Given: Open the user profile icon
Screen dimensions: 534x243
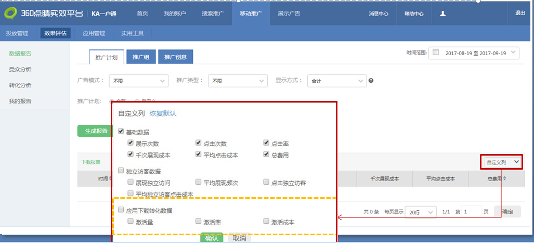Looking at the screenshot, I should click(442, 14).
